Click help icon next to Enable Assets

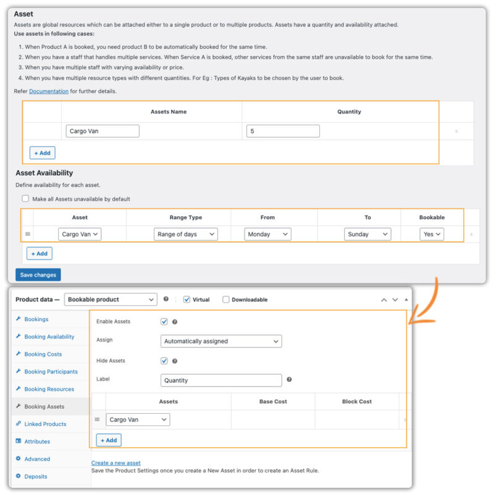[x=175, y=322]
